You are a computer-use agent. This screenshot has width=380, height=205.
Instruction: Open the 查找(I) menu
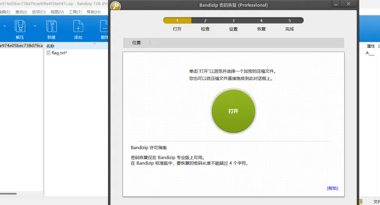(x=21, y=12)
